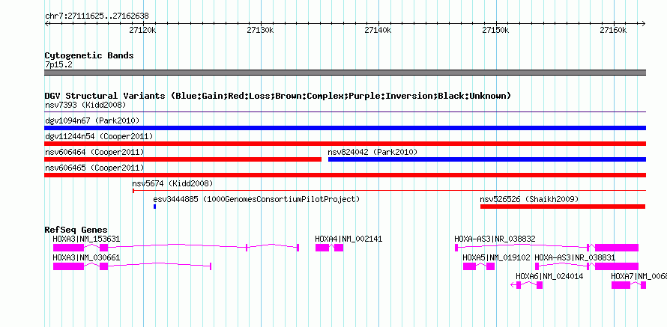Click the nsv5674 (Kidd2008) label

point(172,183)
